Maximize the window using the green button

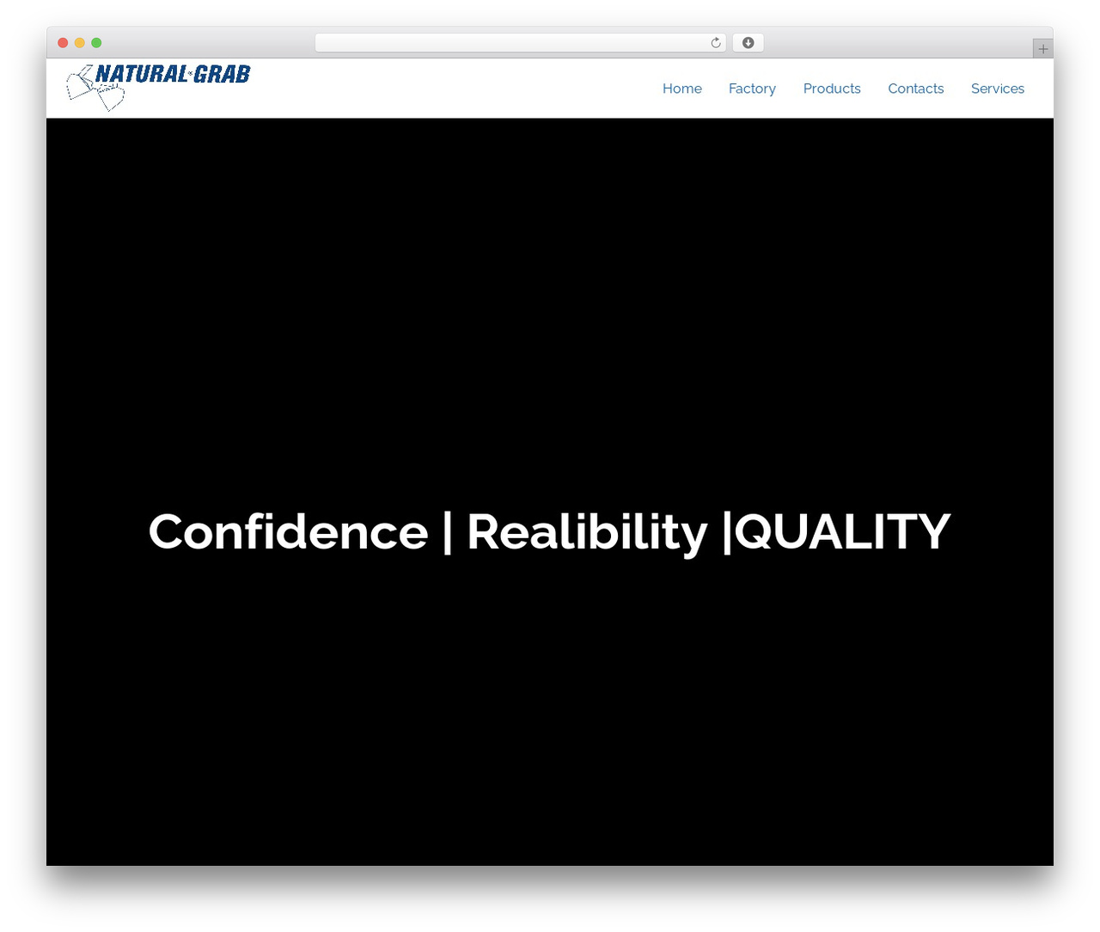[96, 43]
